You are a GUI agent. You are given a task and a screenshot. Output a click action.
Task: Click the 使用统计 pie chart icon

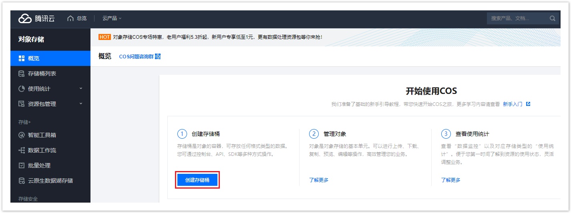pyautogui.click(x=22, y=89)
